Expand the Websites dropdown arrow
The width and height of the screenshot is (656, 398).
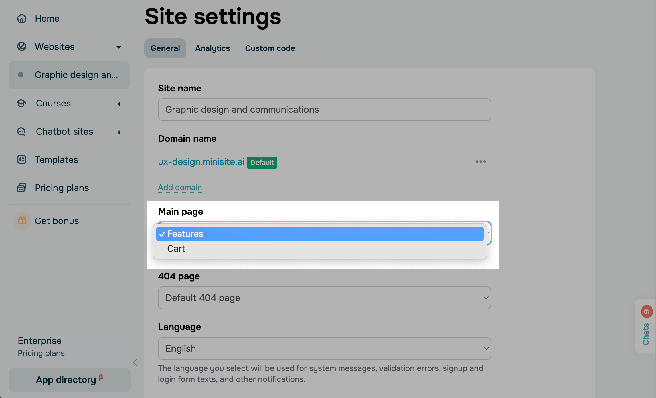(x=119, y=47)
